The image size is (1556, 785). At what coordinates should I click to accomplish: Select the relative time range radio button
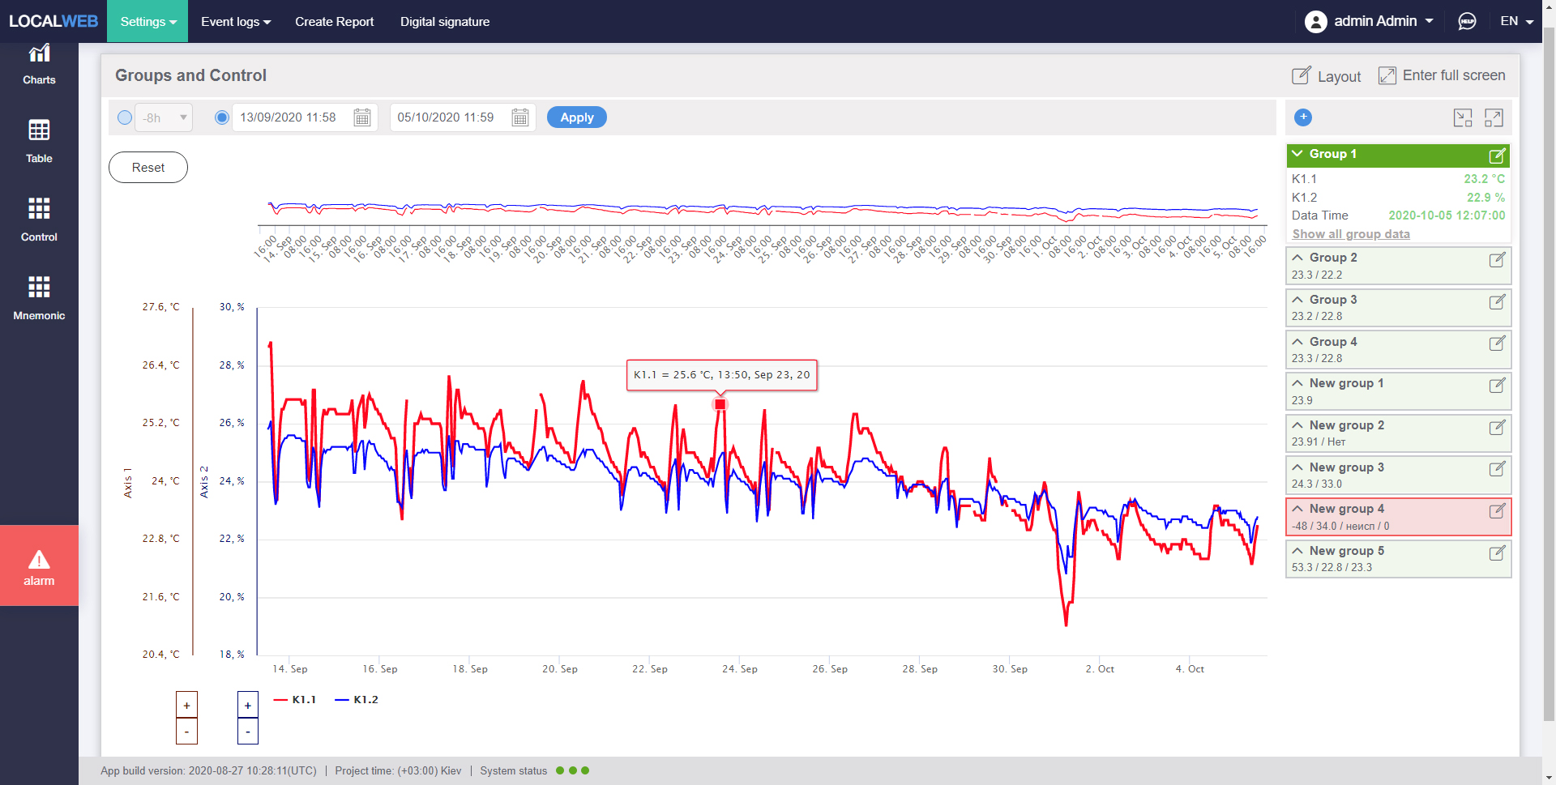click(125, 117)
